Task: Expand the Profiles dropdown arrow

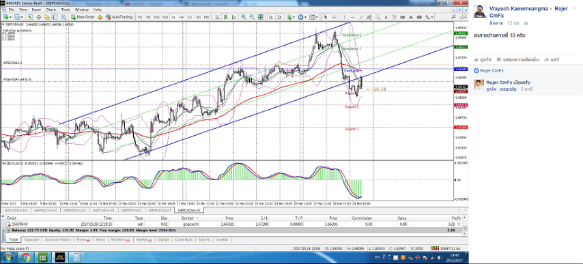Action: click(23, 16)
